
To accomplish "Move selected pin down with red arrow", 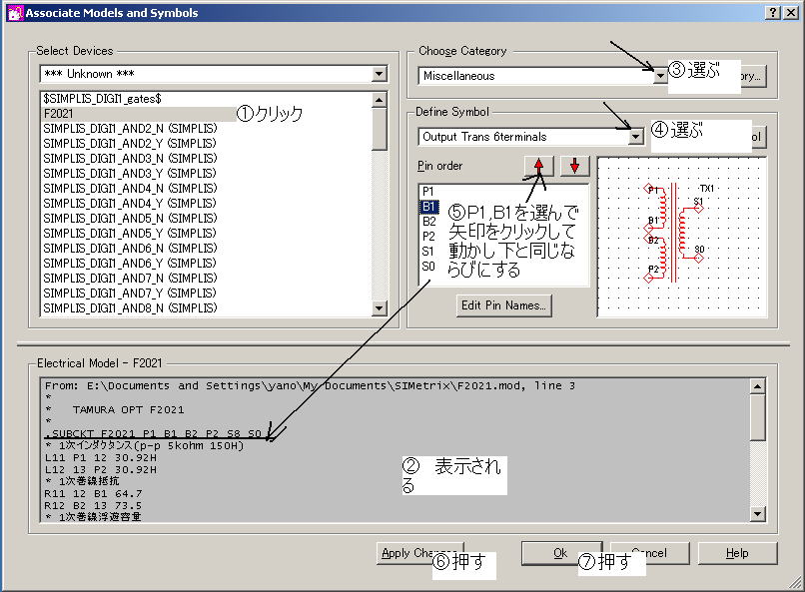I will point(574,166).
